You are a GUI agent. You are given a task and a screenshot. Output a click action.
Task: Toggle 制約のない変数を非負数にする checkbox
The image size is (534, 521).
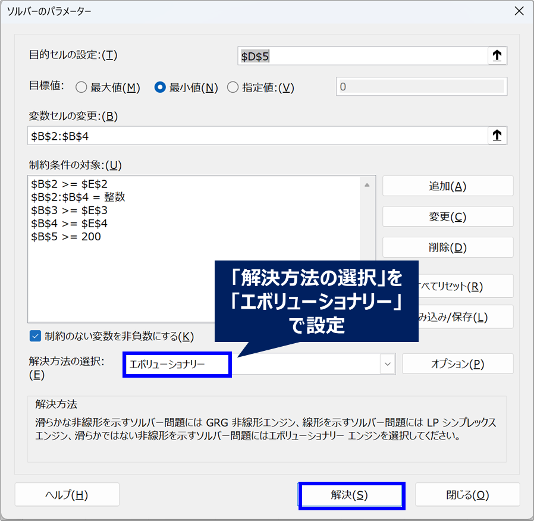pyautogui.click(x=35, y=336)
